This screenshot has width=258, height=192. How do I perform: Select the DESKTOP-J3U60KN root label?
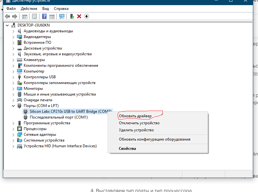tap(34, 25)
